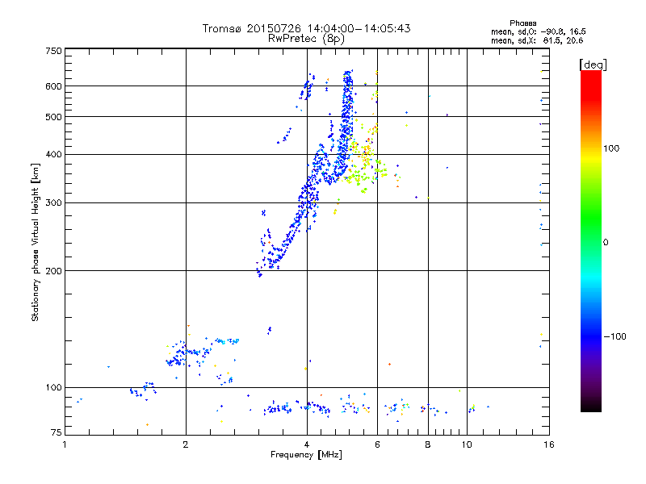Click the 'Frequency [MHz]' axis label
The width and height of the screenshot is (646, 484).
[x=306, y=455]
